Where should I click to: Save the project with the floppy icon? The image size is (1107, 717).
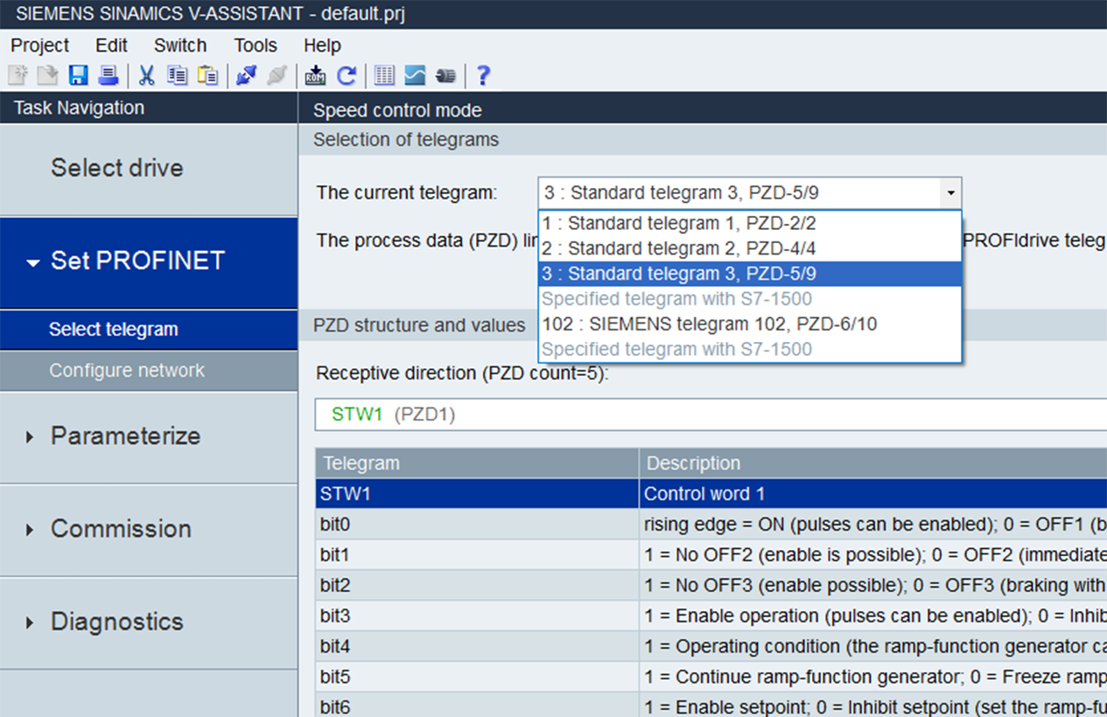[x=79, y=76]
